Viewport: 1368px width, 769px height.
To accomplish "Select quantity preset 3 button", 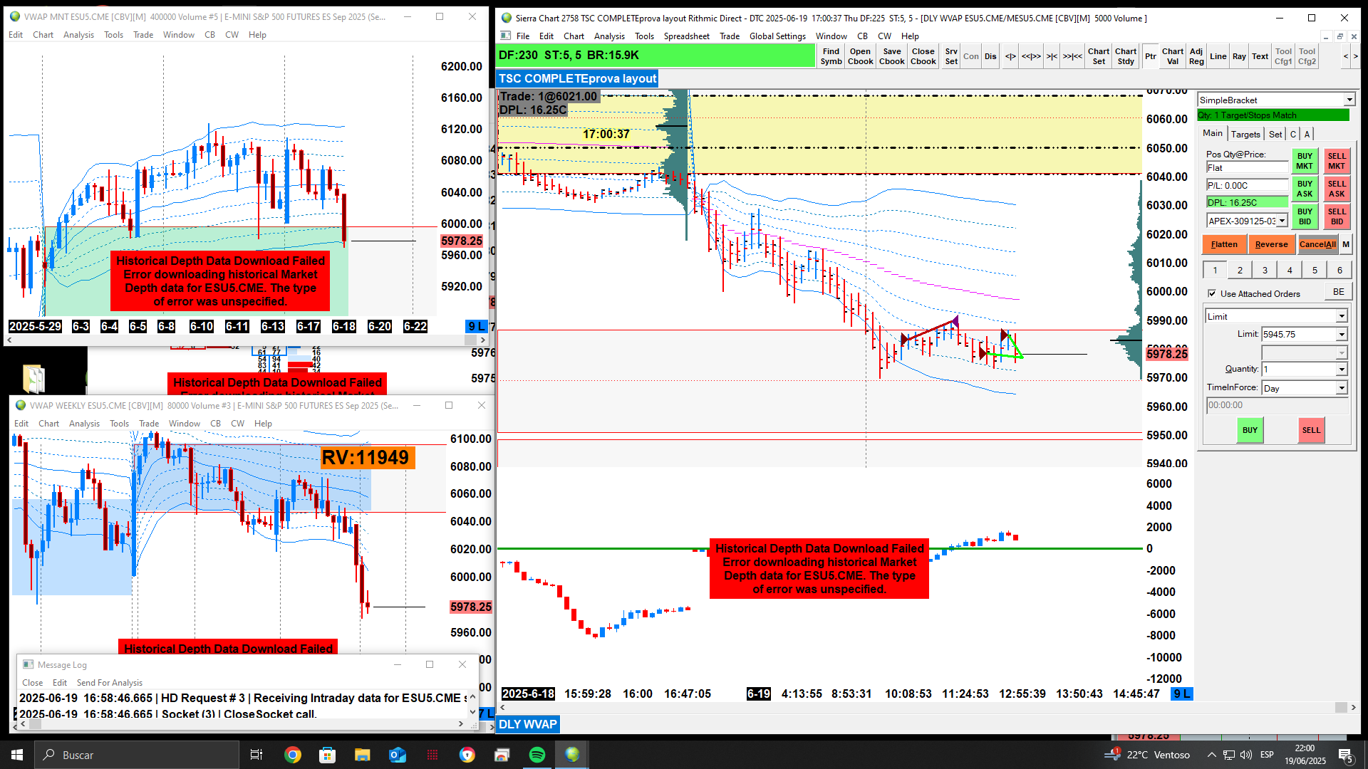I will click(1265, 270).
